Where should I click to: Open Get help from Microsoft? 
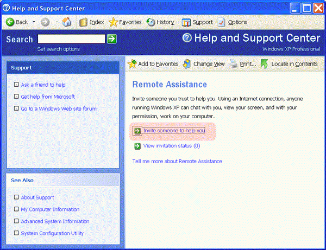click(48, 97)
